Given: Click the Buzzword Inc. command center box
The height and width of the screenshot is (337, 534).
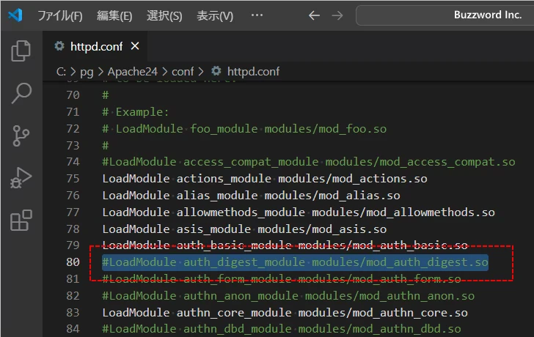Looking at the screenshot, I should (445, 15).
